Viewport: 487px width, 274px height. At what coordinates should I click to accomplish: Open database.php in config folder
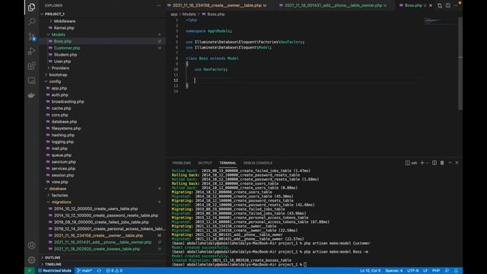pyautogui.click(x=64, y=122)
